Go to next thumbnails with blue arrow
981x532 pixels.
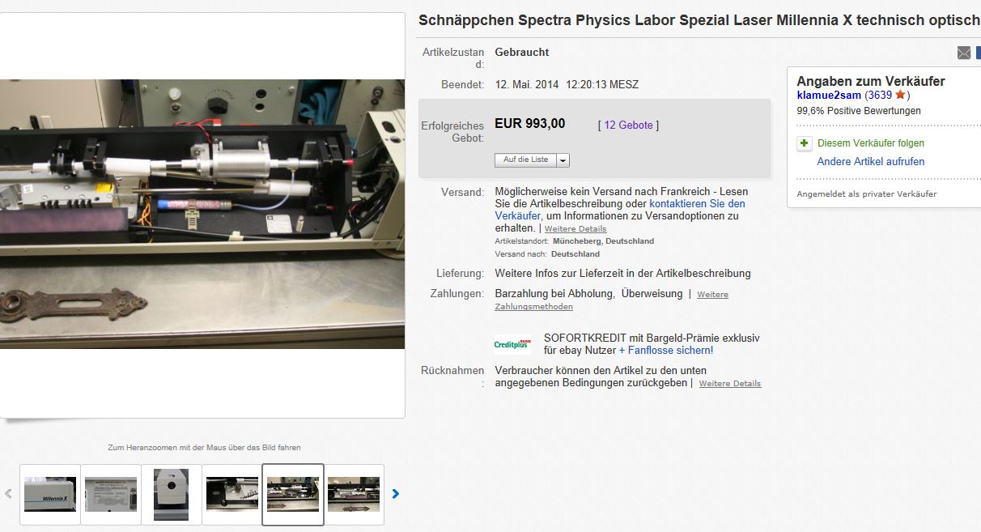[396, 493]
